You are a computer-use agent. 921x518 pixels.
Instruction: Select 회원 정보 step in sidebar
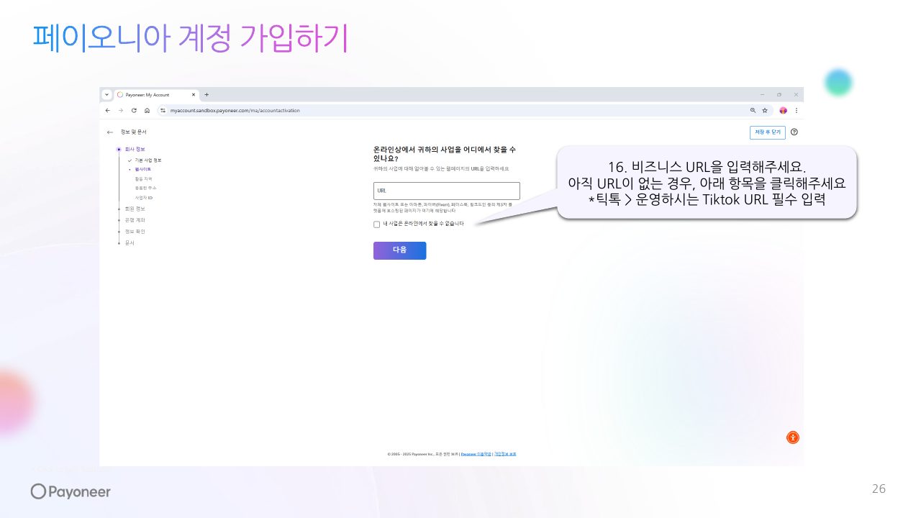(x=135, y=209)
